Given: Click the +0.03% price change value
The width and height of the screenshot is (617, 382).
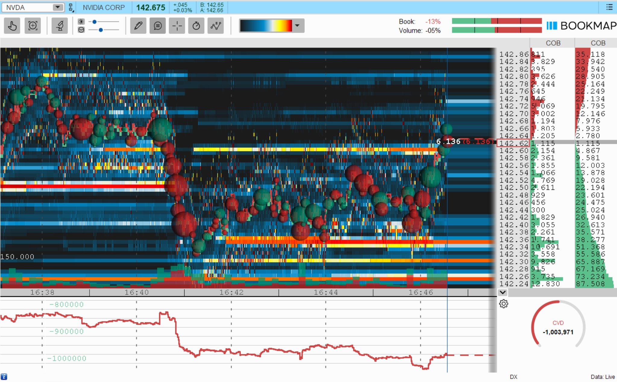Looking at the screenshot, I should click(183, 10).
